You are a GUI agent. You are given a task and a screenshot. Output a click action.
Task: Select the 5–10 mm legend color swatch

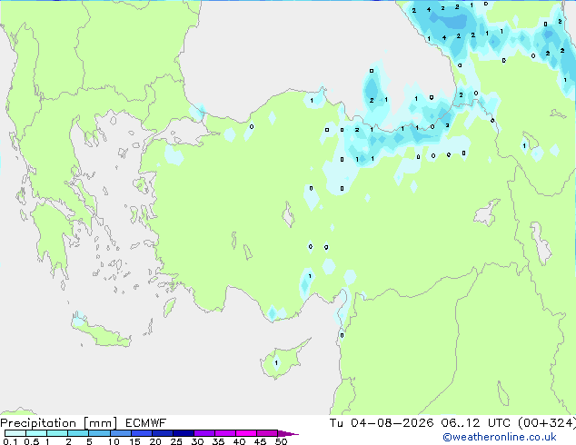click(99, 433)
